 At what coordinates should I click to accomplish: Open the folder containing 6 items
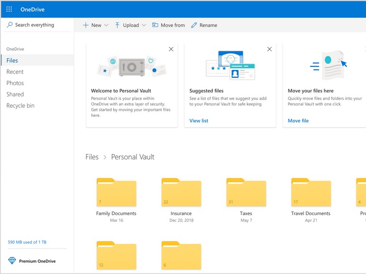[182, 255]
